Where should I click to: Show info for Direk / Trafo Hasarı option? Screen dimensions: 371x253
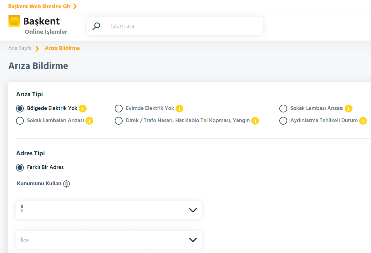tap(255, 121)
